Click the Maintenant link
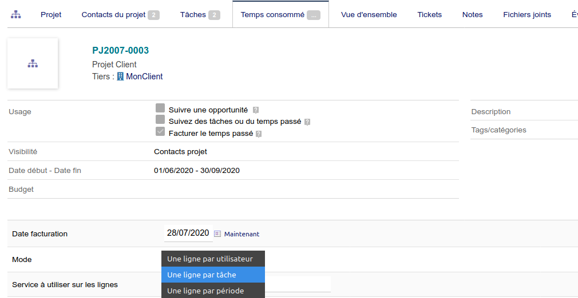Image resolution: width=578 pixels, height=298 pixels. pos(242,234)
